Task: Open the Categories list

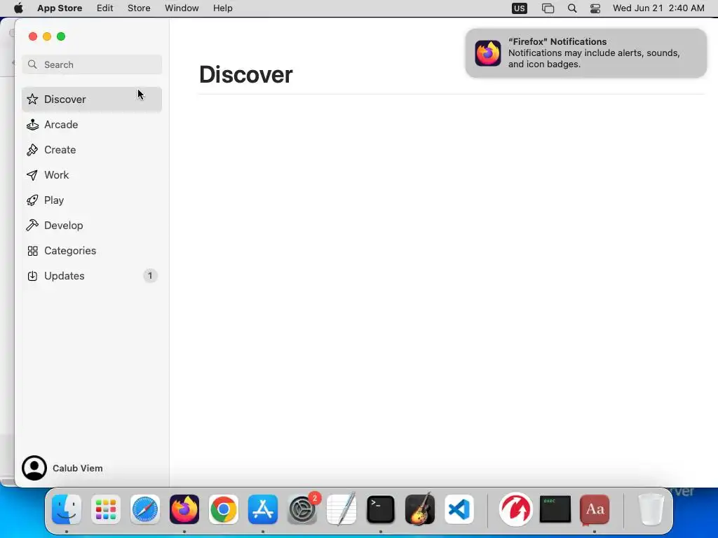Action: (92, 251)
